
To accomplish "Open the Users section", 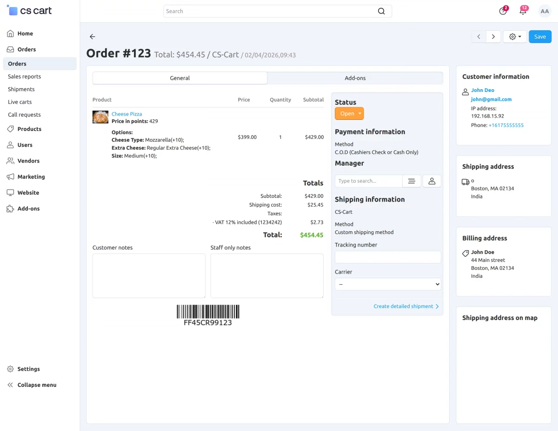I will [25, 145].
